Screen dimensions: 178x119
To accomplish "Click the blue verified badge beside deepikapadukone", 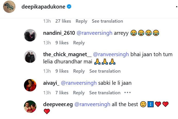I will point(69,7).
